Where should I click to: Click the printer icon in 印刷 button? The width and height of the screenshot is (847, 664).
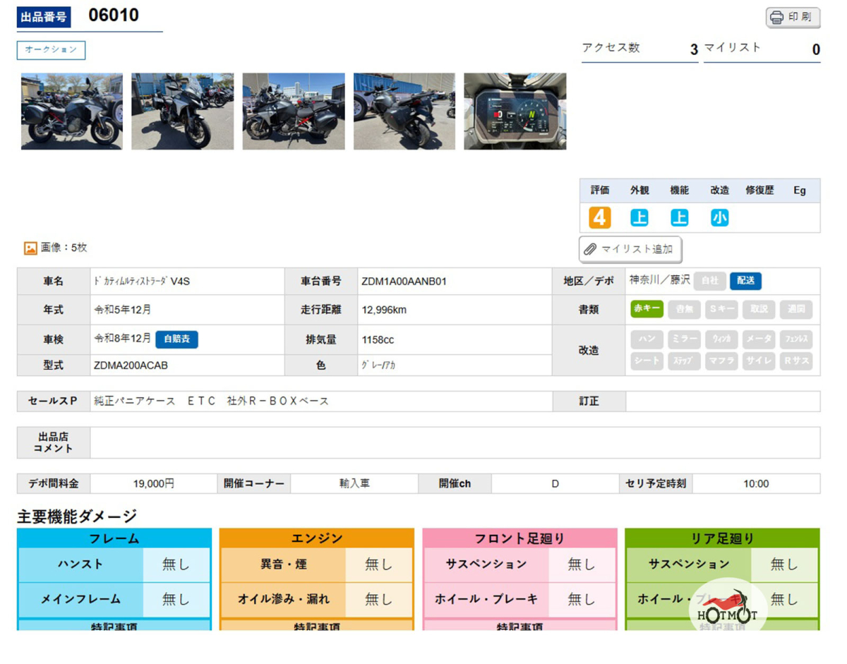(776, 18)
